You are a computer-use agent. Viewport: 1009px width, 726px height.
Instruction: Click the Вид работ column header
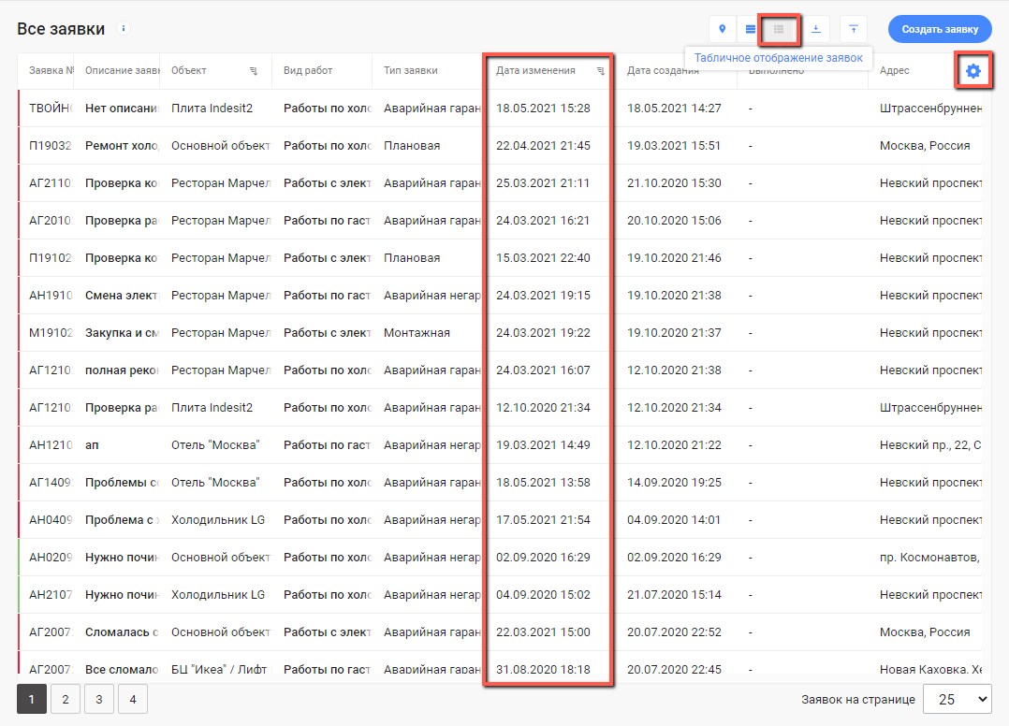click(308, 71)
